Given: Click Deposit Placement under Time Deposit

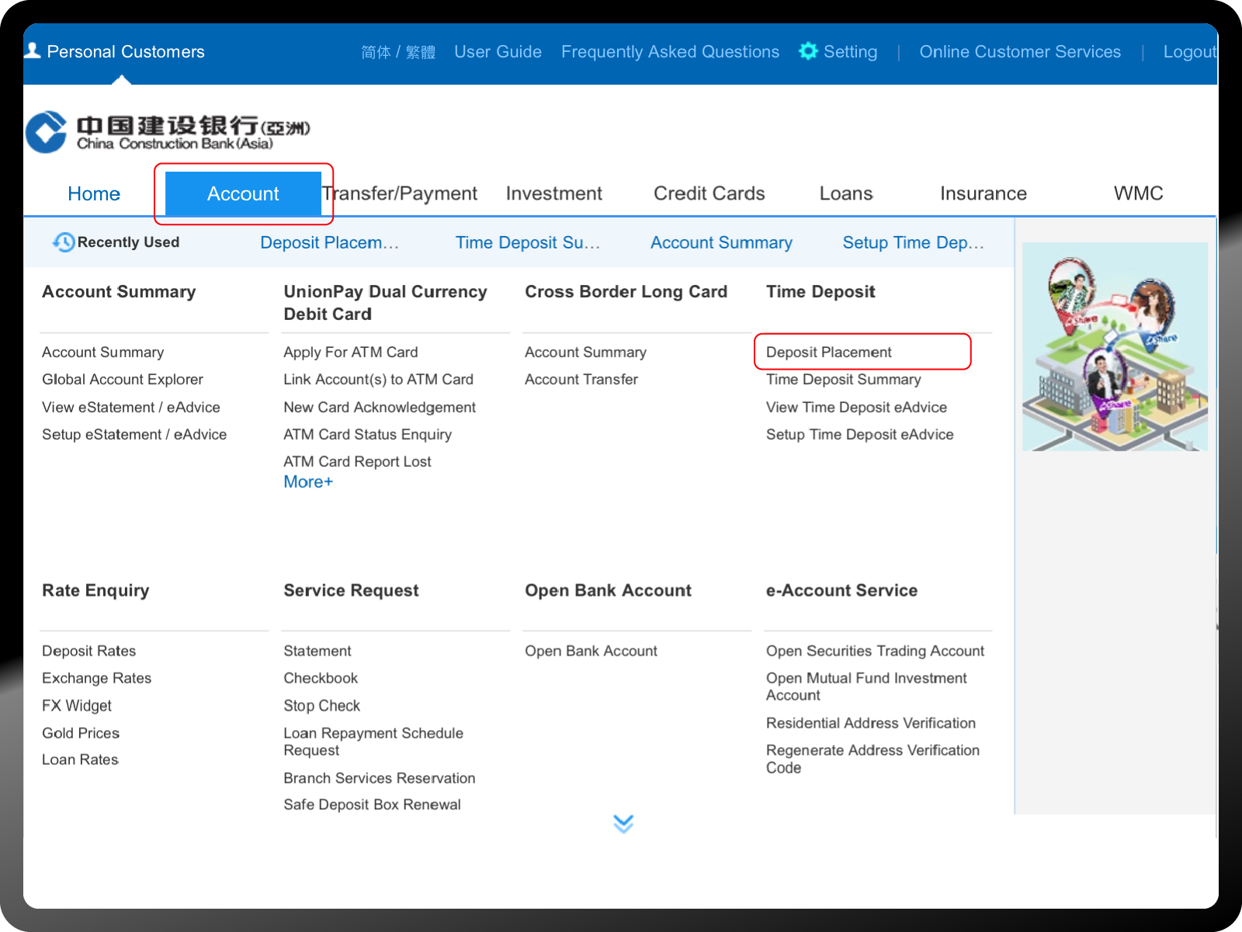Looking at the screenshot, I should (828, 353).
